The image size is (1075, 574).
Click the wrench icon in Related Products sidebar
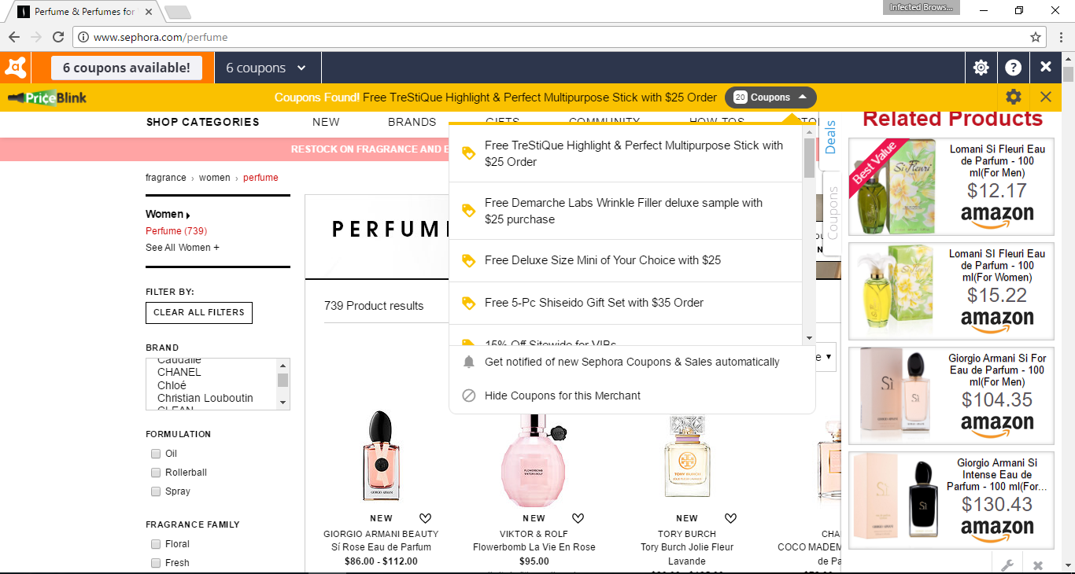[1007, 564]
